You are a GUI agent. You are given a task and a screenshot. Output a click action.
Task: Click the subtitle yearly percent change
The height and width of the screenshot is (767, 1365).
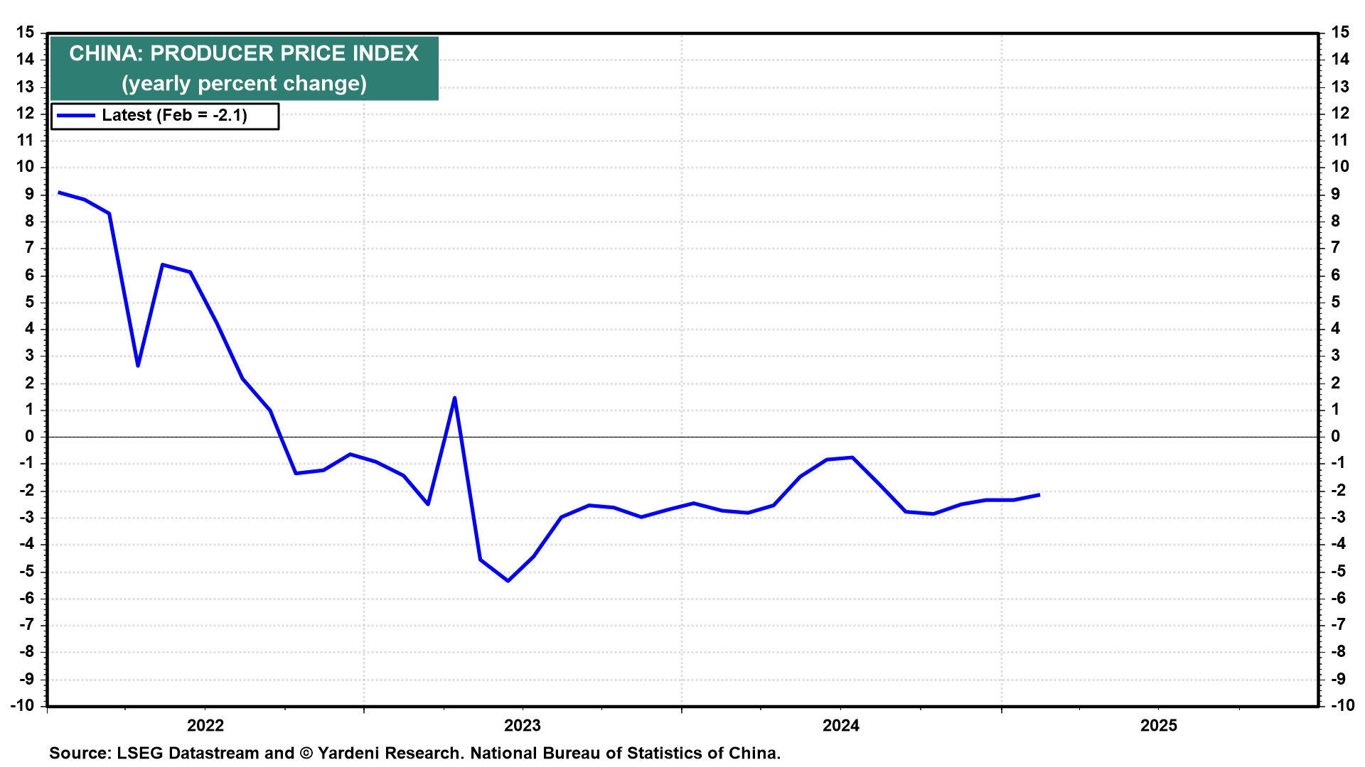[x=244, y=84]
